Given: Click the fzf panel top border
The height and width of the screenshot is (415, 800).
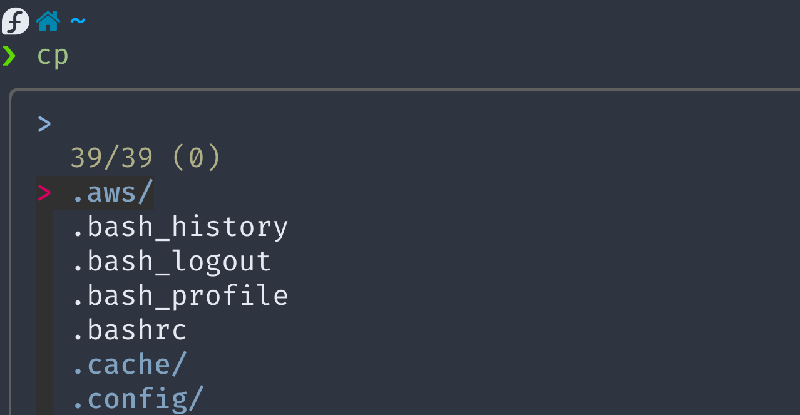Looking at the screenshot, I should [401, 90].
